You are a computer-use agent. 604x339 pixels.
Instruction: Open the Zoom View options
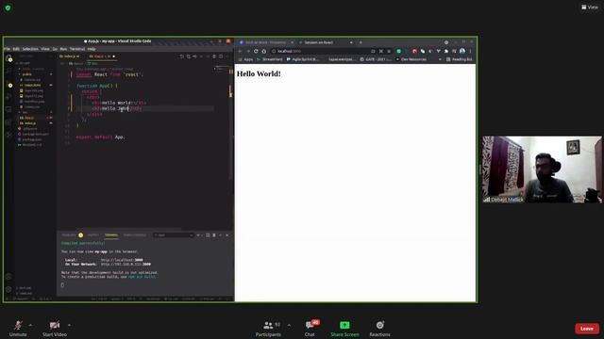pyautogui.click(x=590, y=7)
